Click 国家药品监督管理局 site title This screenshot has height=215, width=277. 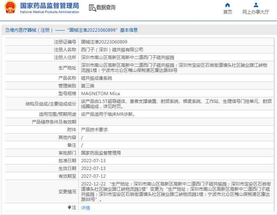tap(49, 6)
